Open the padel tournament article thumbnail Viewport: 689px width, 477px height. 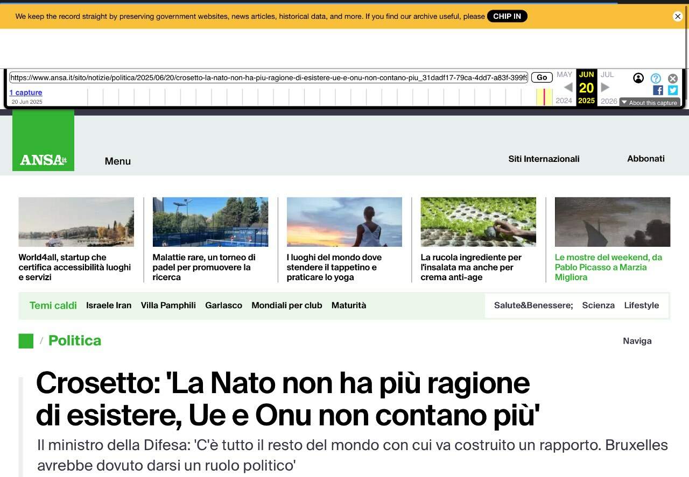coord(210,222)
